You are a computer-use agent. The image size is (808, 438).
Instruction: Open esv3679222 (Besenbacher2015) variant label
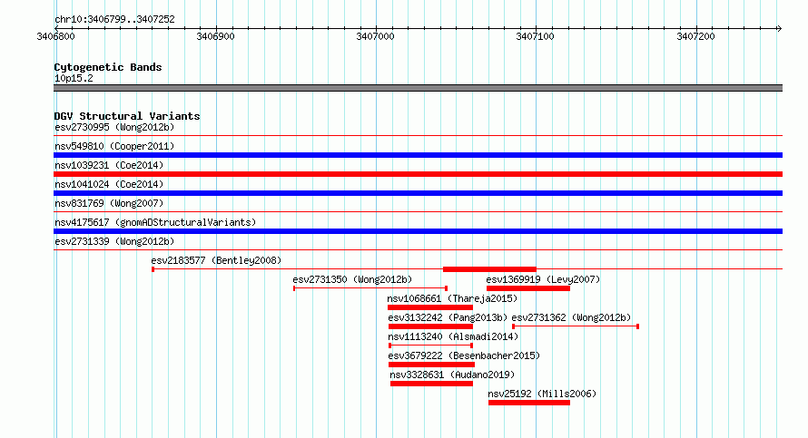[x=464, y=355]
